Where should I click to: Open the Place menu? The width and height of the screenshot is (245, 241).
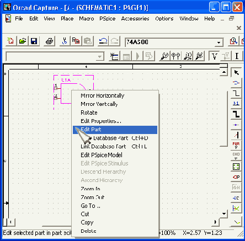pos(67,19)
